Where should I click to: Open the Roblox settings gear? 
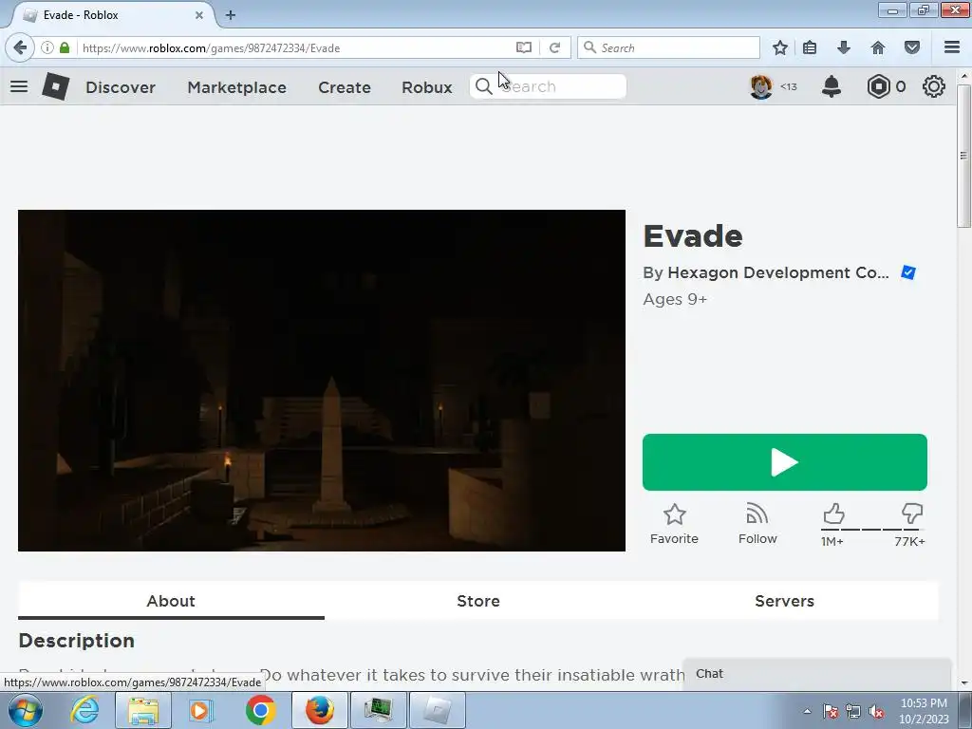[934, 86]
